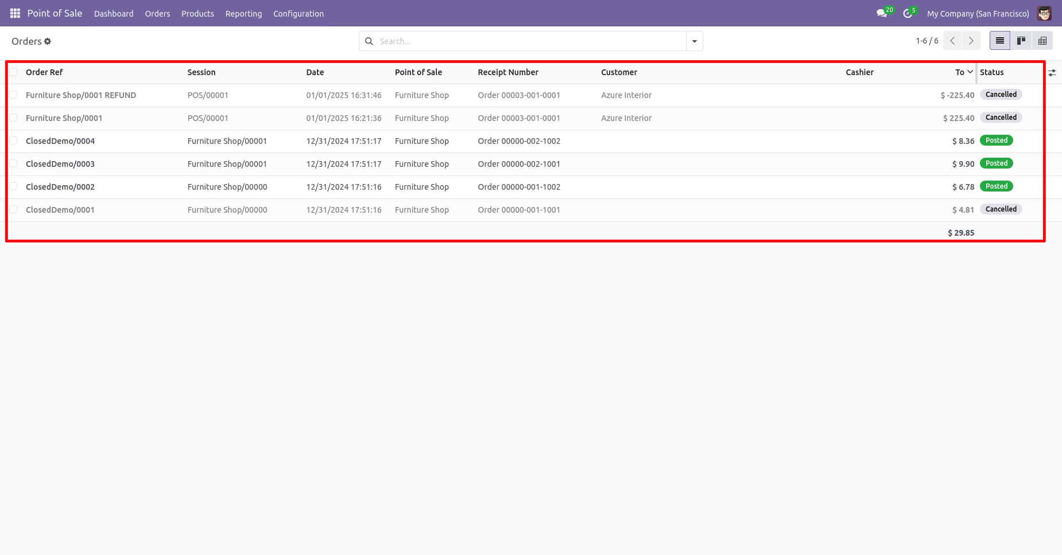Sort by Customer column header
The height and width of the screenshot is (555, 1062).
(x=619, y=72)
